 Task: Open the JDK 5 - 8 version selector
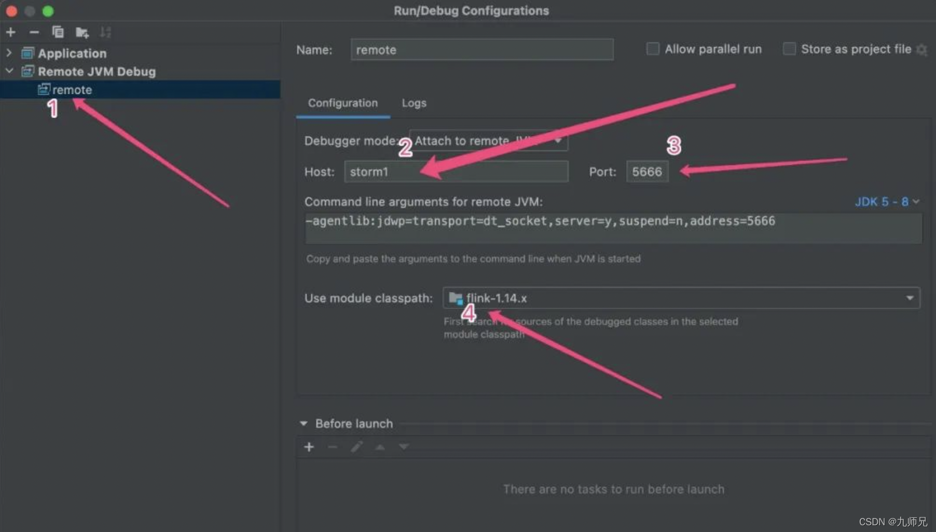pos(887,202)
